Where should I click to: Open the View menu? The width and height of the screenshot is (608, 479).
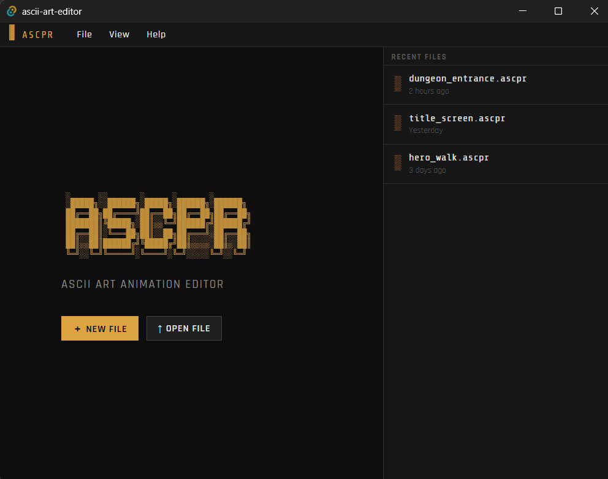119,34
